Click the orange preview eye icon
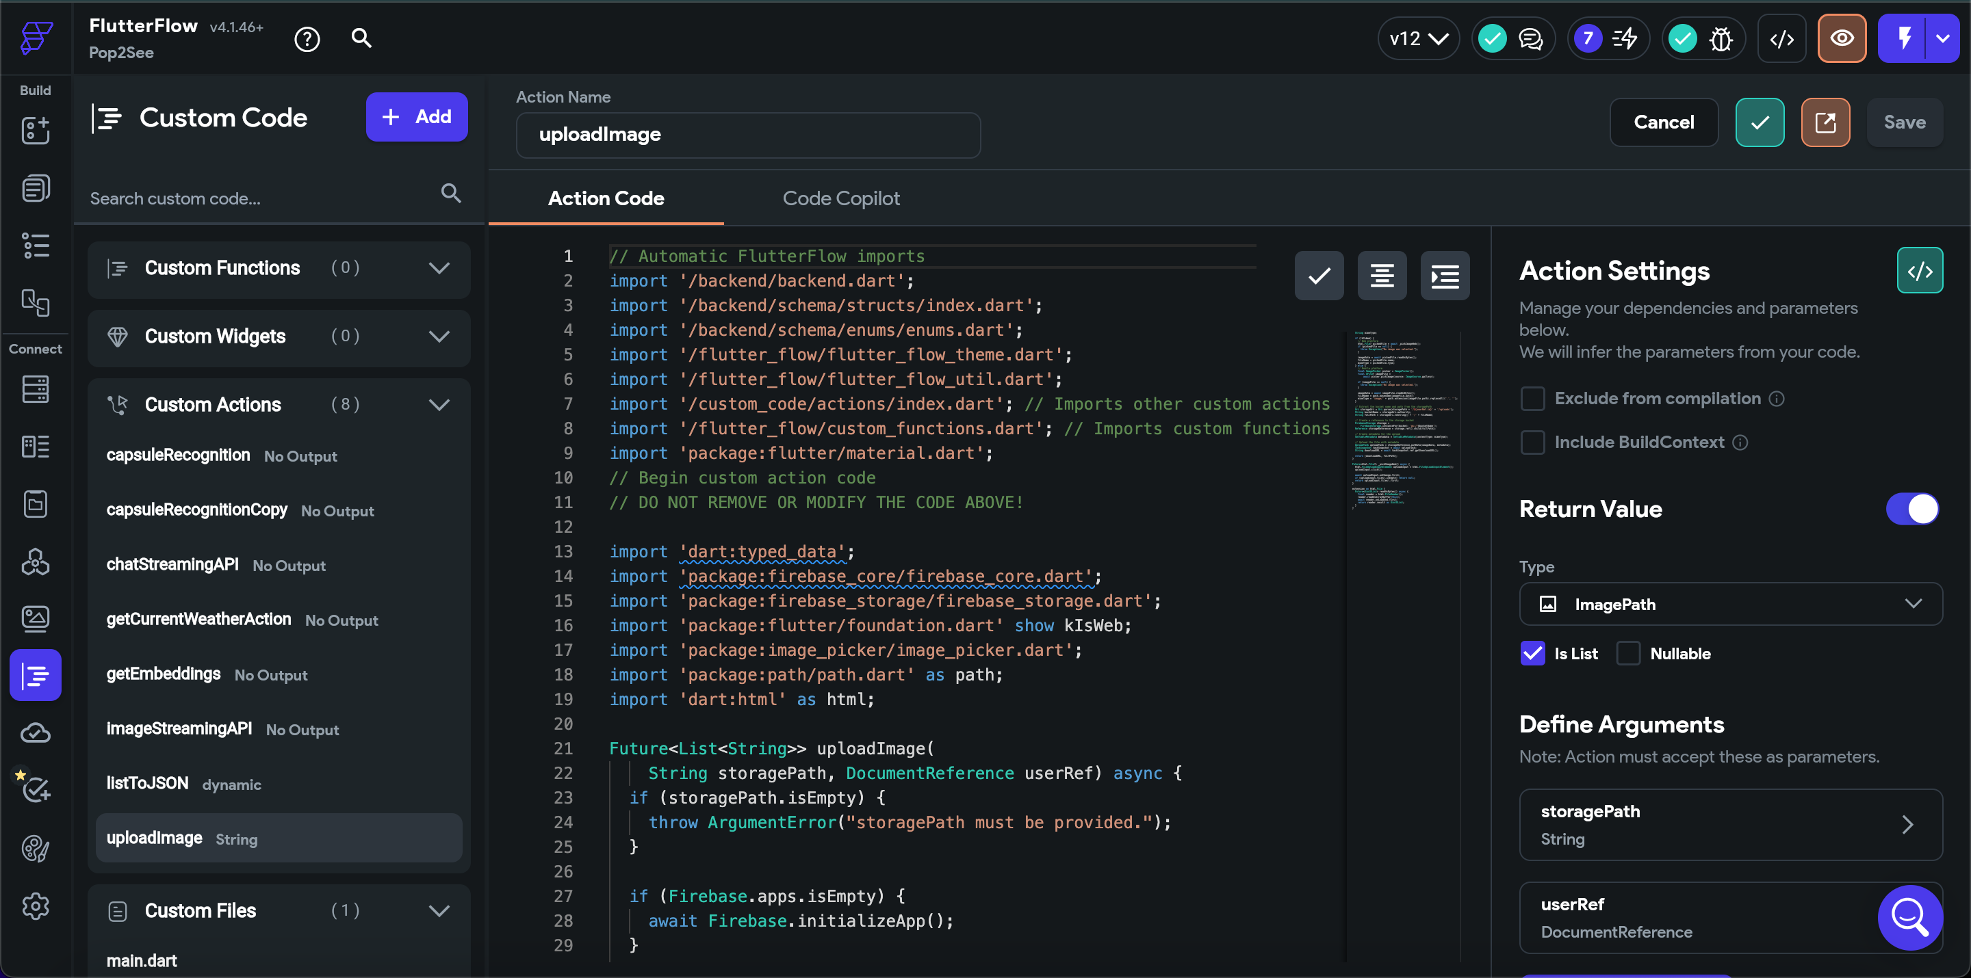Image resolution: width=1971 pixels, height=978 pixels. tap(1841, 38)
